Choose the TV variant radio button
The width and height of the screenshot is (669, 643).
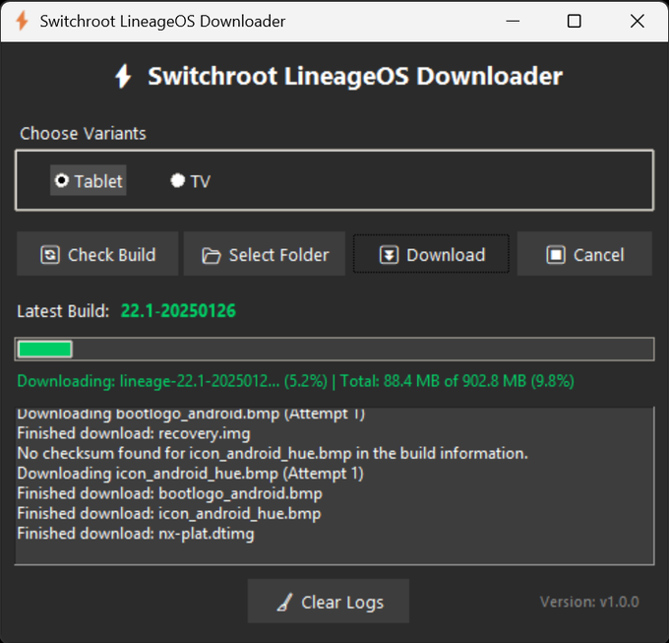tap(178, 180)
